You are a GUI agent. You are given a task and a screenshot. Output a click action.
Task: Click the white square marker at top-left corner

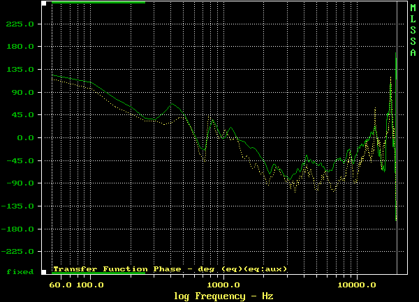pyautogui.click(x=44, y=3)
